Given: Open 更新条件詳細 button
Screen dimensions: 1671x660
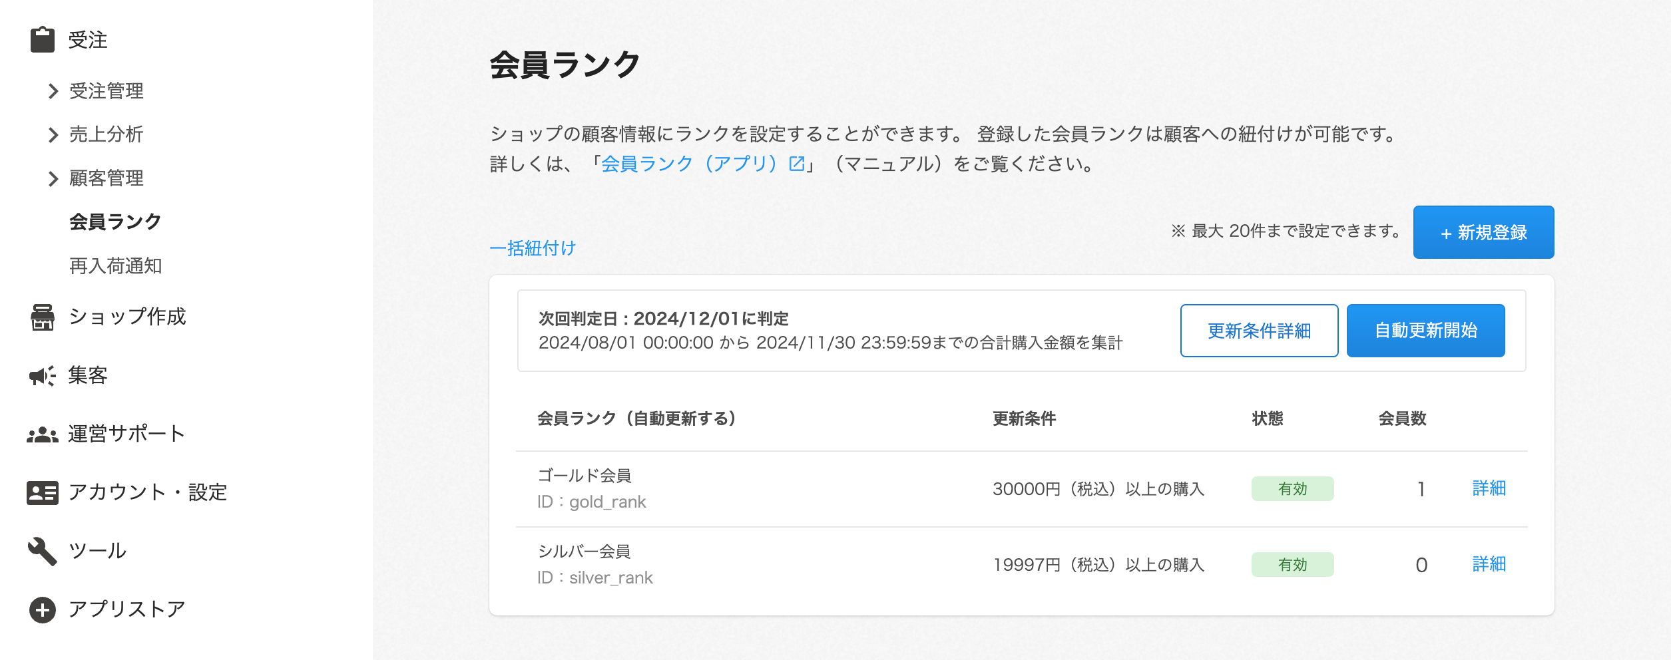Looking at the screenshot, I should (1259, 331).
